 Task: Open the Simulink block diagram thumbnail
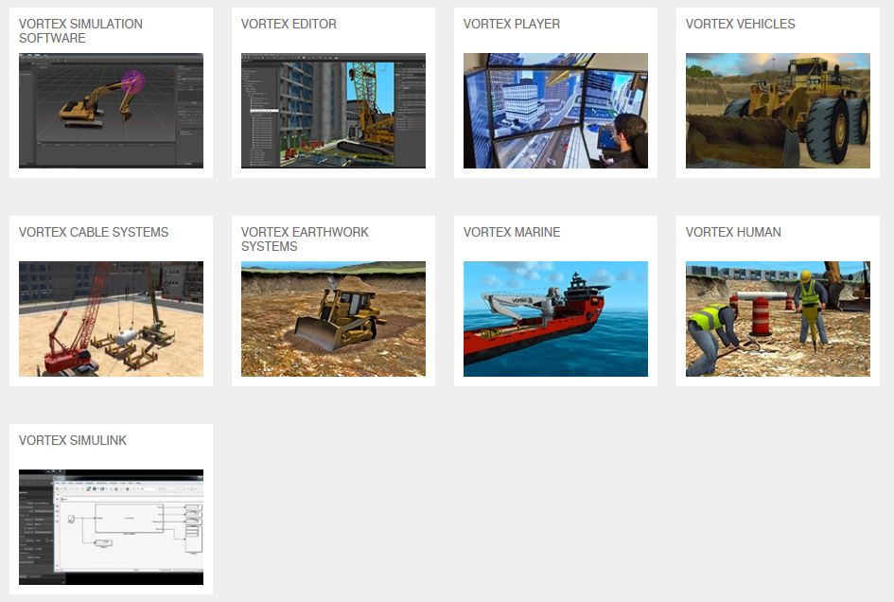tap(112, 527)
